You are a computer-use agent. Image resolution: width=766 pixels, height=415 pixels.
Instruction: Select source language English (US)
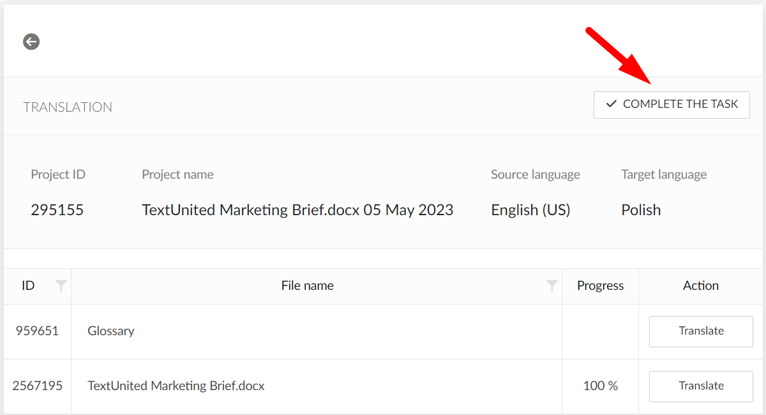530,209
